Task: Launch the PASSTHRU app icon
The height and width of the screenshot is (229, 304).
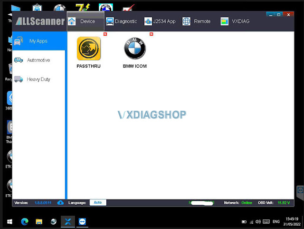Action: tap(89, 49)
